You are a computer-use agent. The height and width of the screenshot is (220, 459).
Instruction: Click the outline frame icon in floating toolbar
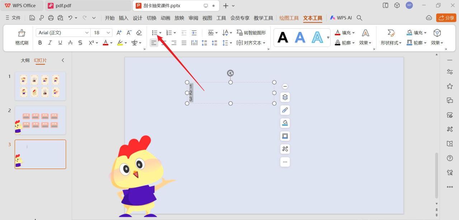(x=285, y=136)
